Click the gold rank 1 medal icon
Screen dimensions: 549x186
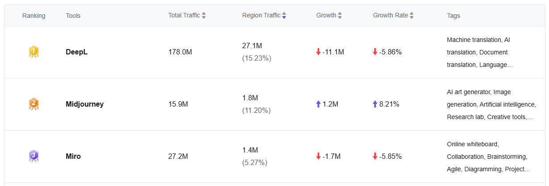[34, 52]
